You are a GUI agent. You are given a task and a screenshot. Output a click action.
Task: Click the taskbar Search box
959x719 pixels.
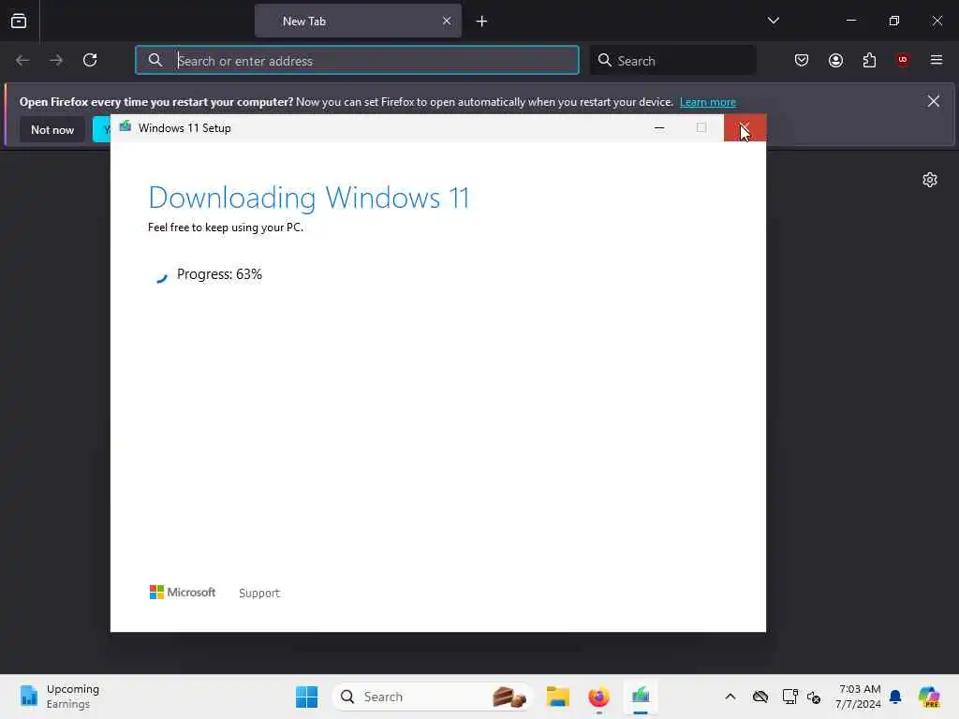click(x=432, y=697)
